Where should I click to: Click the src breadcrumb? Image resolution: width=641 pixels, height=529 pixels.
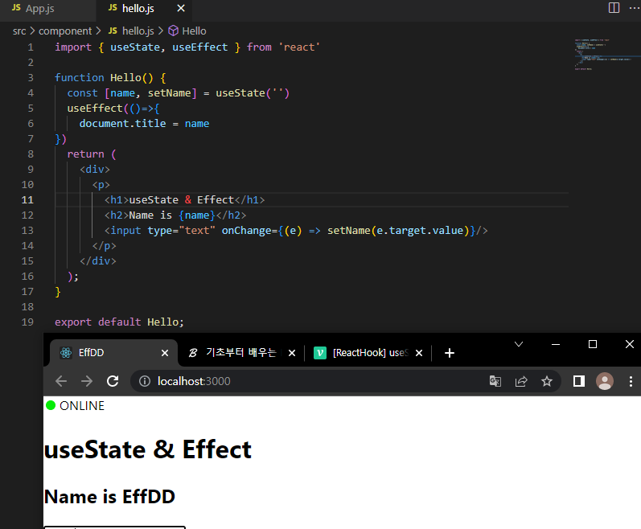pyautogui.click(x=19, y=31)
